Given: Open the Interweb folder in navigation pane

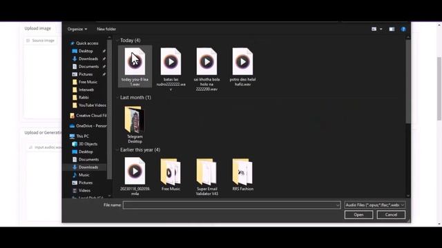Looking at the screenshot, I should tap(86, 90).
